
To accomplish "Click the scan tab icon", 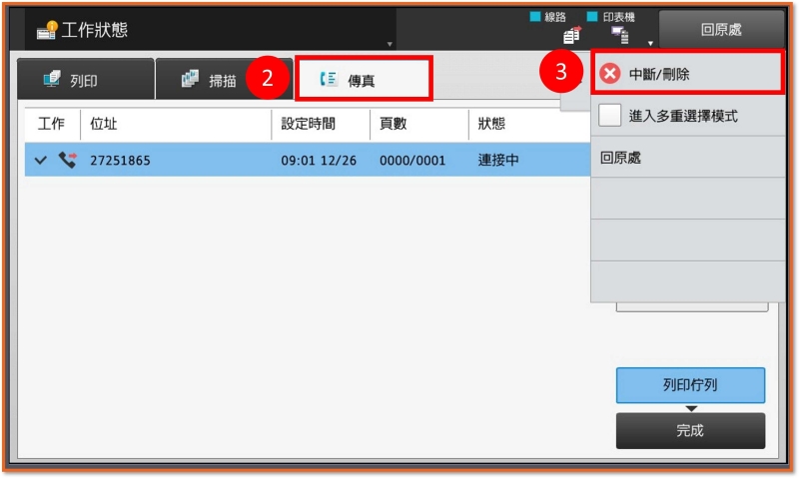I will tap(190, 79).
